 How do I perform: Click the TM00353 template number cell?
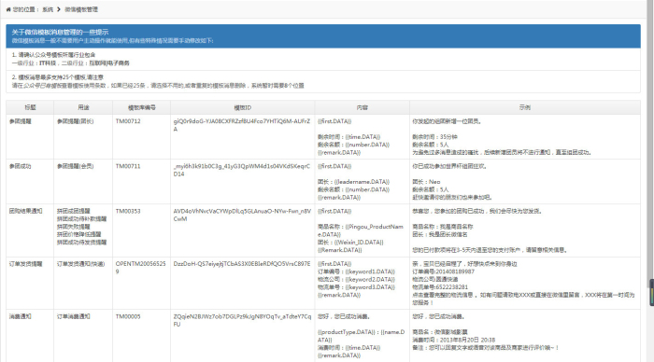(x=128, y=211)
